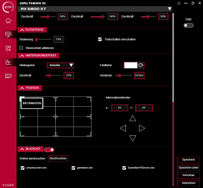Click the Vorschau button

[x=188, y=176]
